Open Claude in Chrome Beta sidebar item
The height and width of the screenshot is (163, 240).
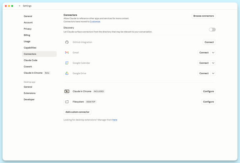pos(39,73)
